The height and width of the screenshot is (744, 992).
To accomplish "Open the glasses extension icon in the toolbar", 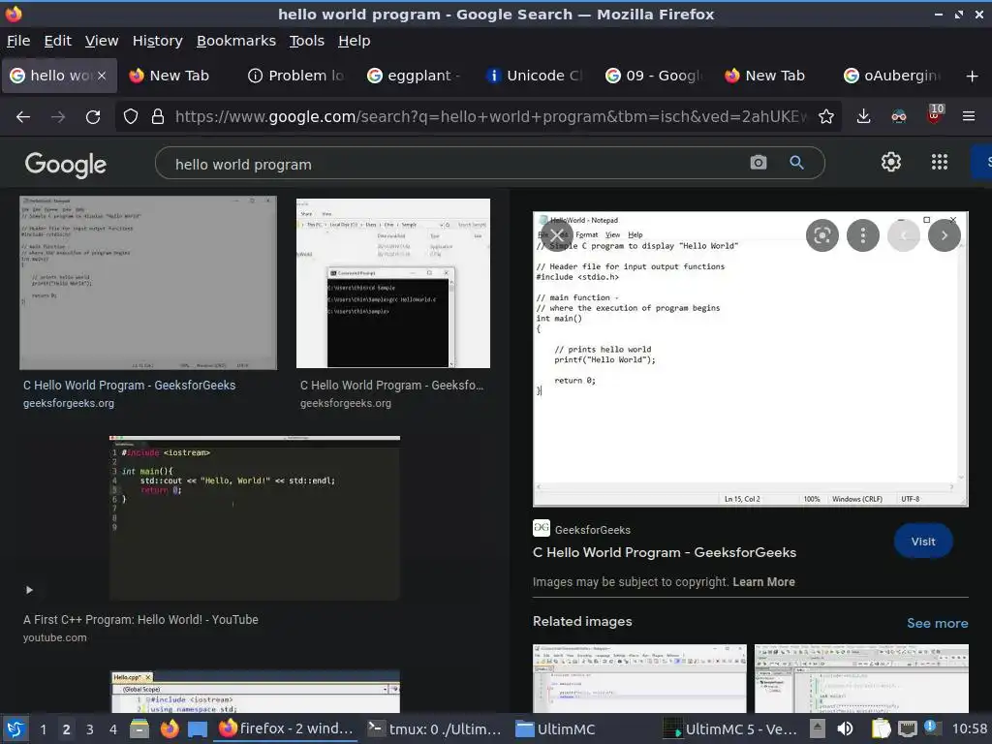I will 898,116.
